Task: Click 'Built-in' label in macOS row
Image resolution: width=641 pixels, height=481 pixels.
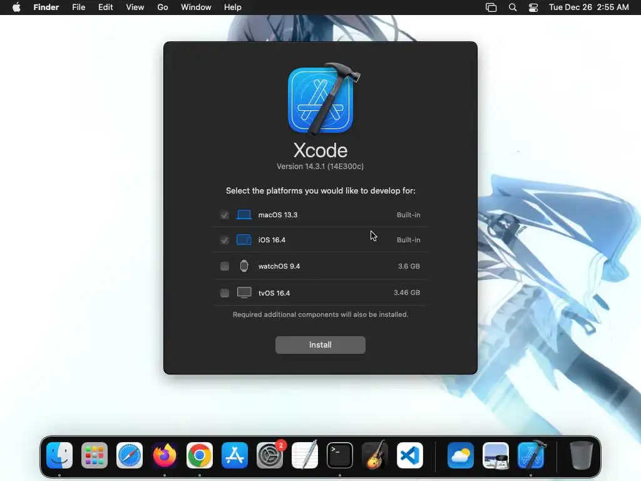Action: [x=408, y=215]
